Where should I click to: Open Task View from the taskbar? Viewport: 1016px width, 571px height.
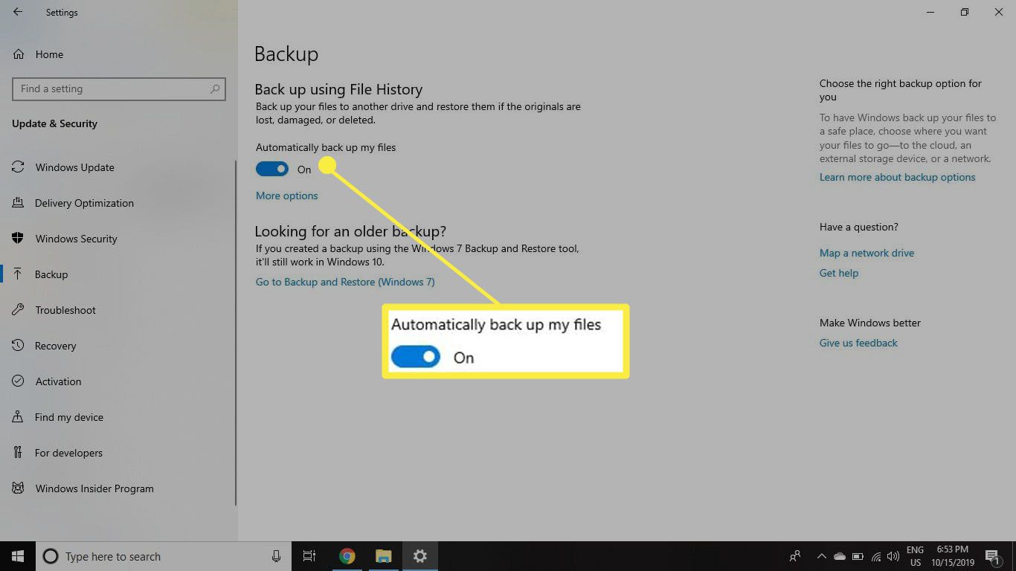tap(309, 556)
